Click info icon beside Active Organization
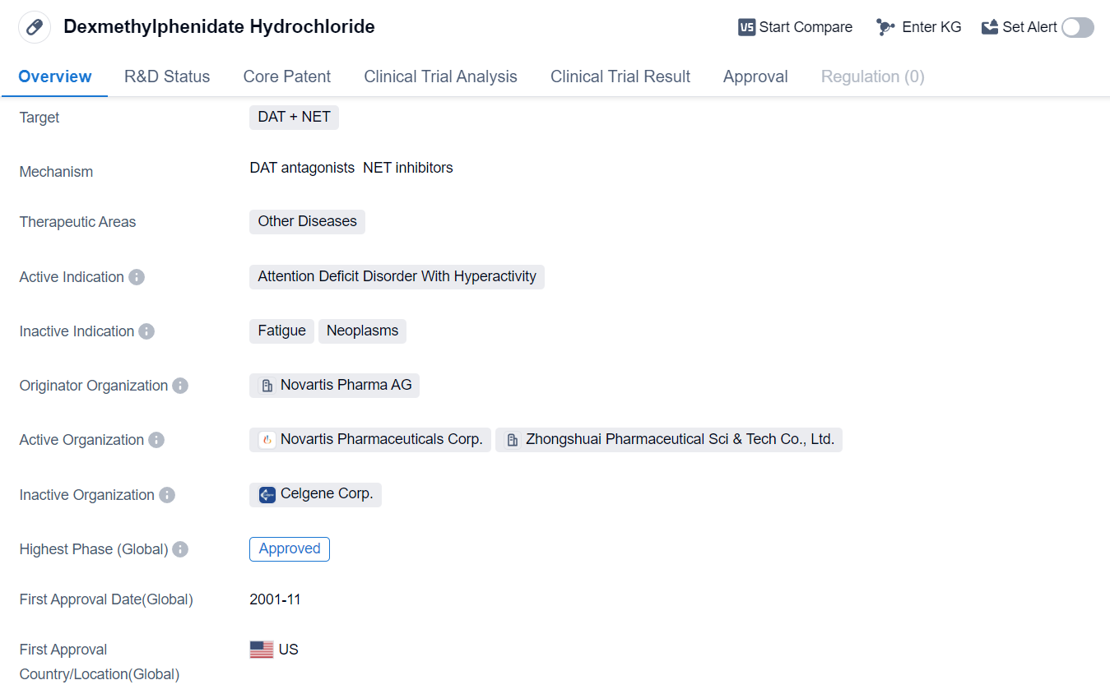Image resolution: width=1110 pixels, height=694 pixels. click(156, 440)
